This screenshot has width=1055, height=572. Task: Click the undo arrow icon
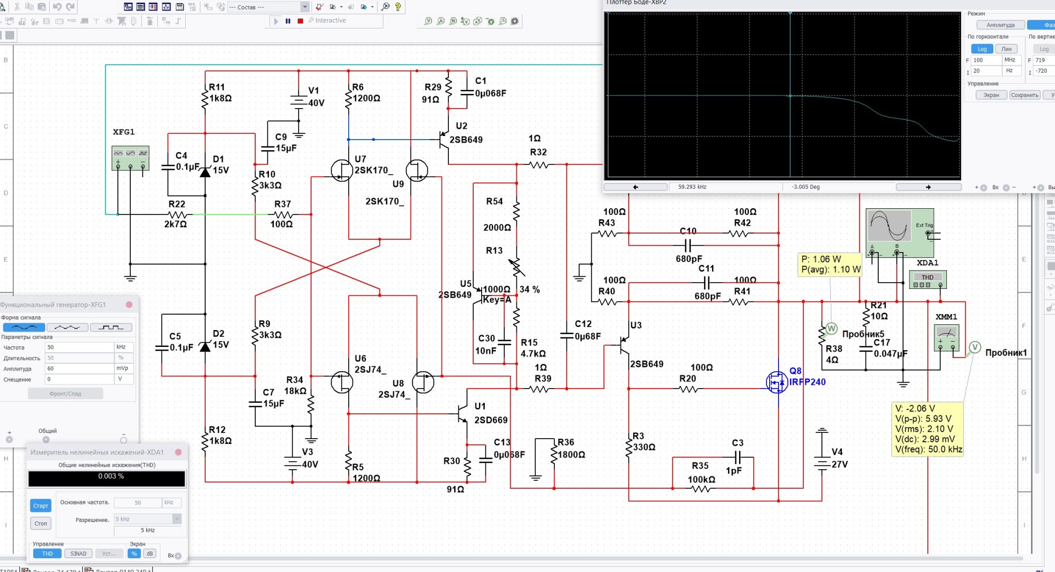[x=57, y=7]
